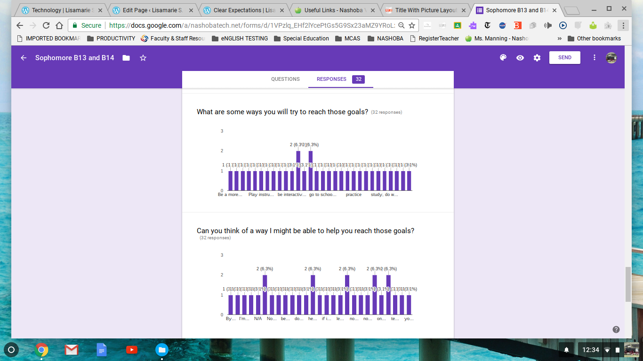Open the help question mark icon

pyautogui.click(x=616, y=330)
